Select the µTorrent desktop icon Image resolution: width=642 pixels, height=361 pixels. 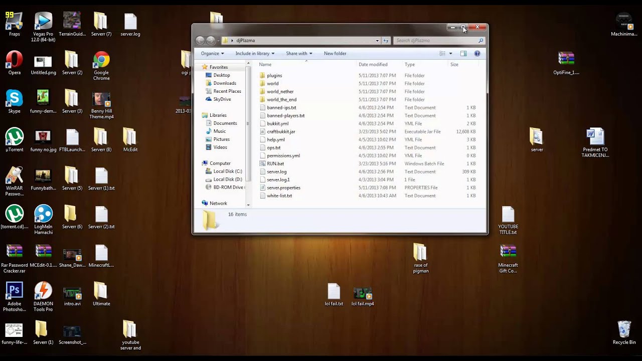tap(14, 140)
